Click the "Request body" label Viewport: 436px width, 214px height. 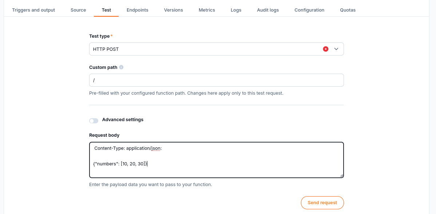click(104, 135)
